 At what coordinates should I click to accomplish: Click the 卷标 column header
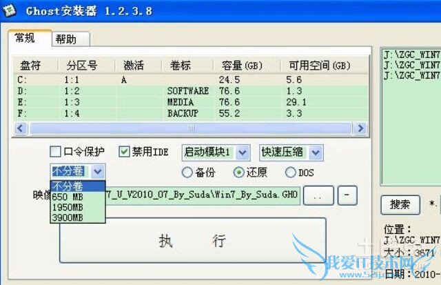pyautogui.click(x=187, y=66)
